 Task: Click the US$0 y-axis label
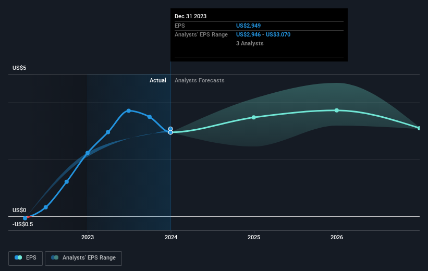pos(19,210)
